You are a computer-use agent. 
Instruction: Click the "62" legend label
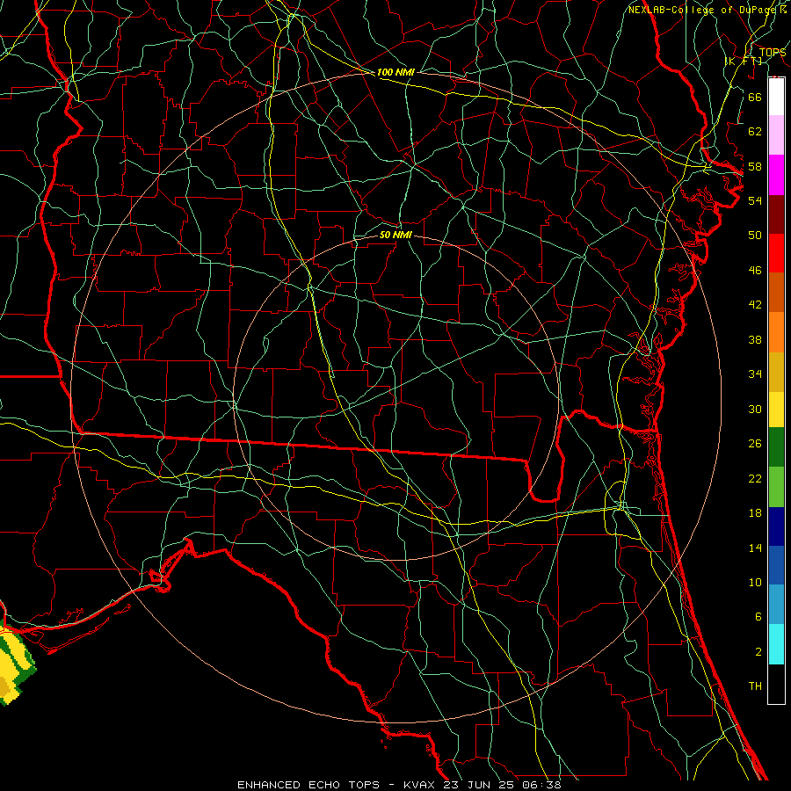coord(755,132)
